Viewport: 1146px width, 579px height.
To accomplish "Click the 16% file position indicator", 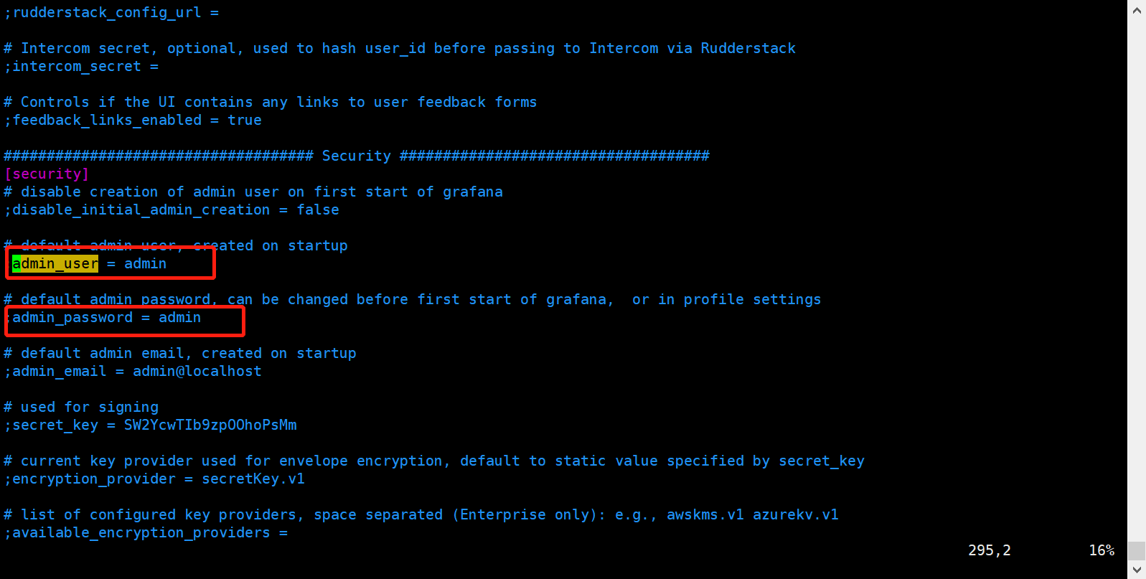I will pyautogui.click(x=1102, y=550).
